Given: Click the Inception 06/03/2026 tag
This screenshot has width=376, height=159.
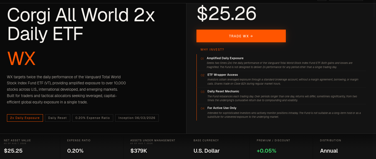Looking at the screenshot, I should click(x=137, y=118).
